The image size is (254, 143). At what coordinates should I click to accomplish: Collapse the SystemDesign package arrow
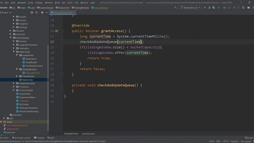click(11, 38)
